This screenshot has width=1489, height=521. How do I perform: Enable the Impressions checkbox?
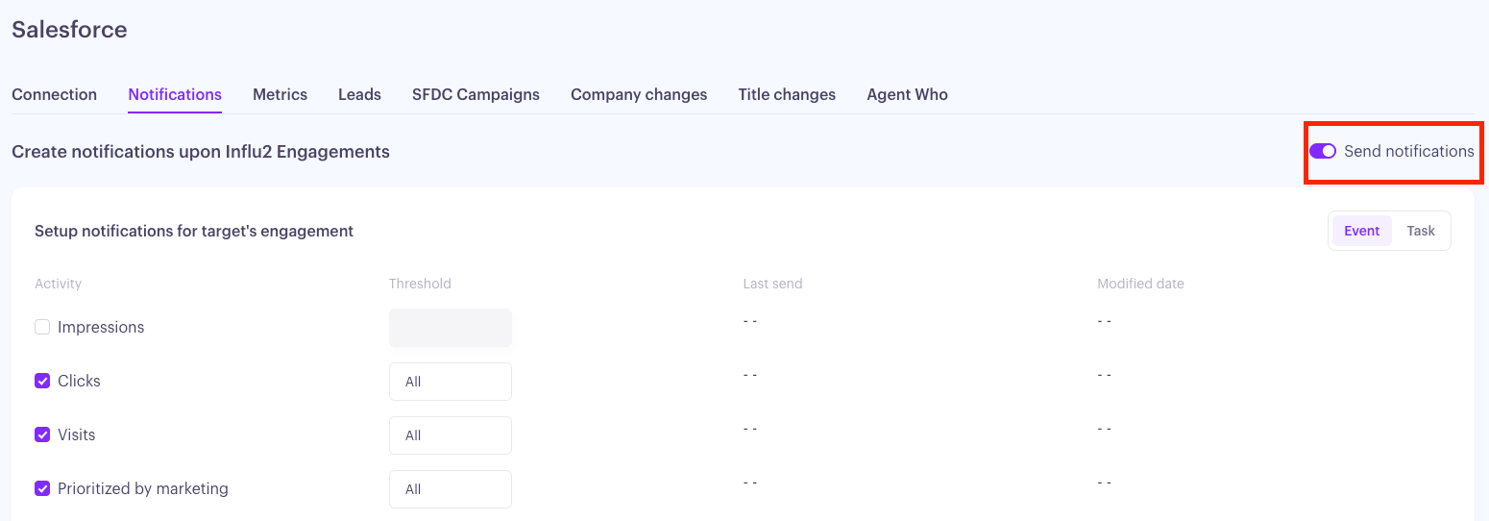42,327
